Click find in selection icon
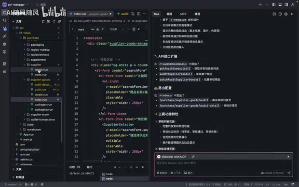 coord(134,29)
